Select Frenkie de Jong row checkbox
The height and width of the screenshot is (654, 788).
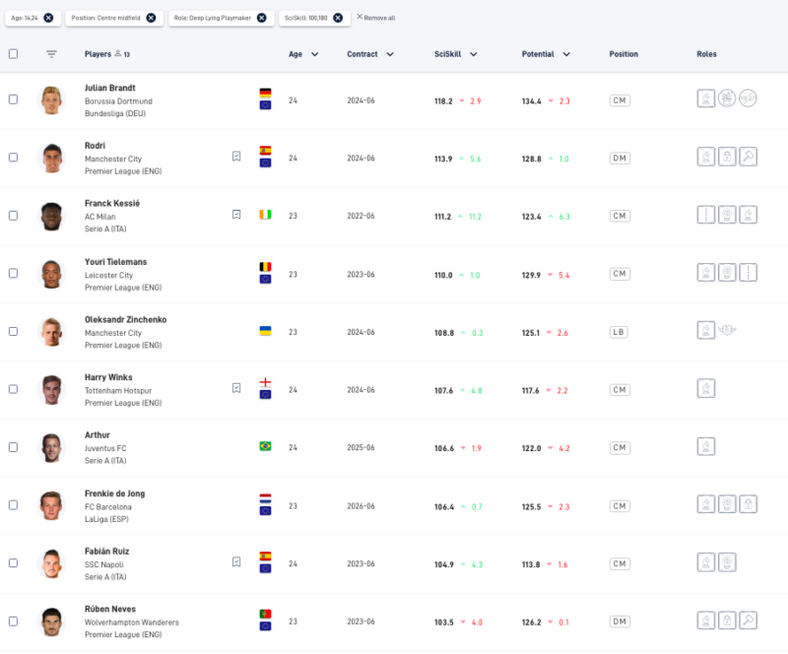coord(13,505)
